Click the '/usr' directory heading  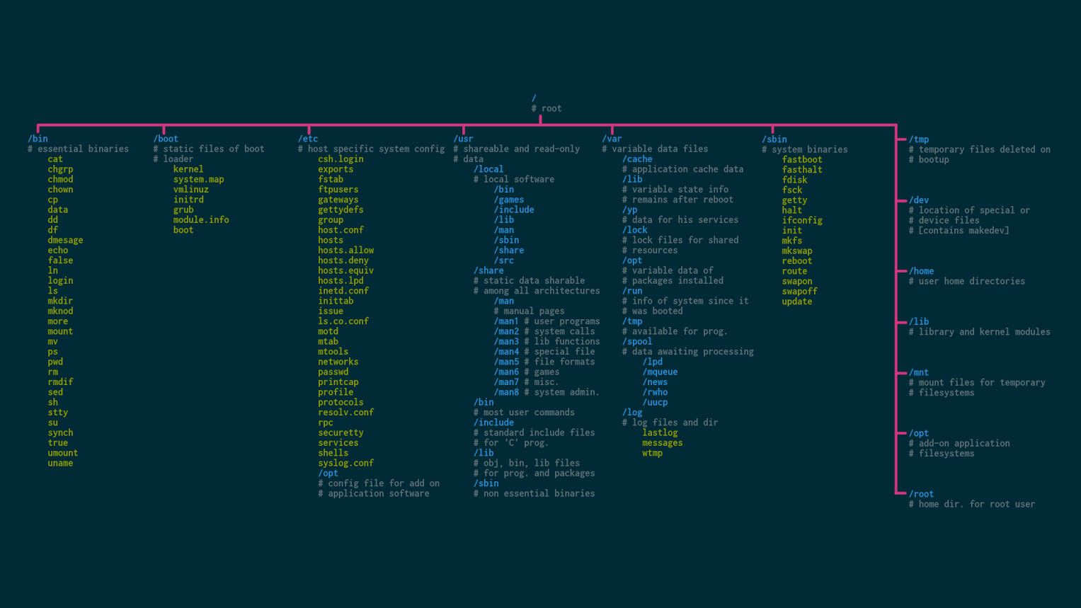pyautogui.click(x=463, y=139)
